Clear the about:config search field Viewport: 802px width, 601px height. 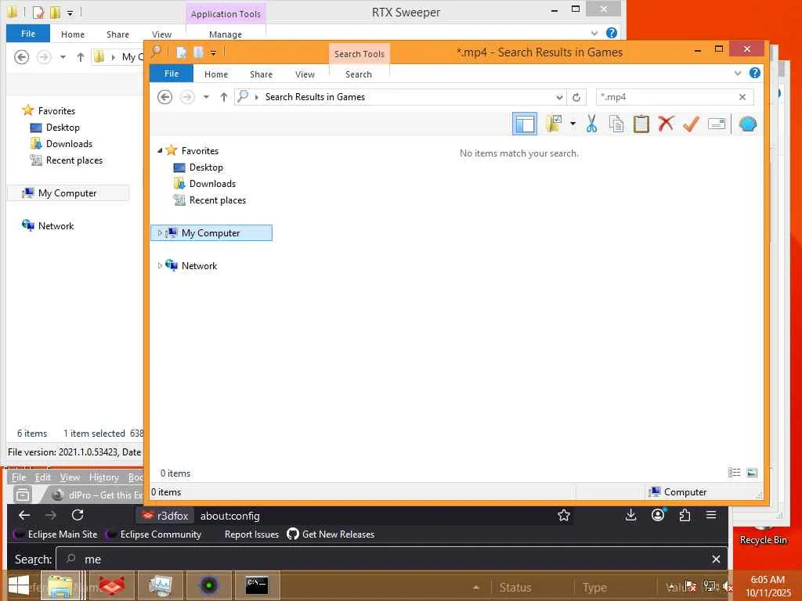tap(716, 559)
